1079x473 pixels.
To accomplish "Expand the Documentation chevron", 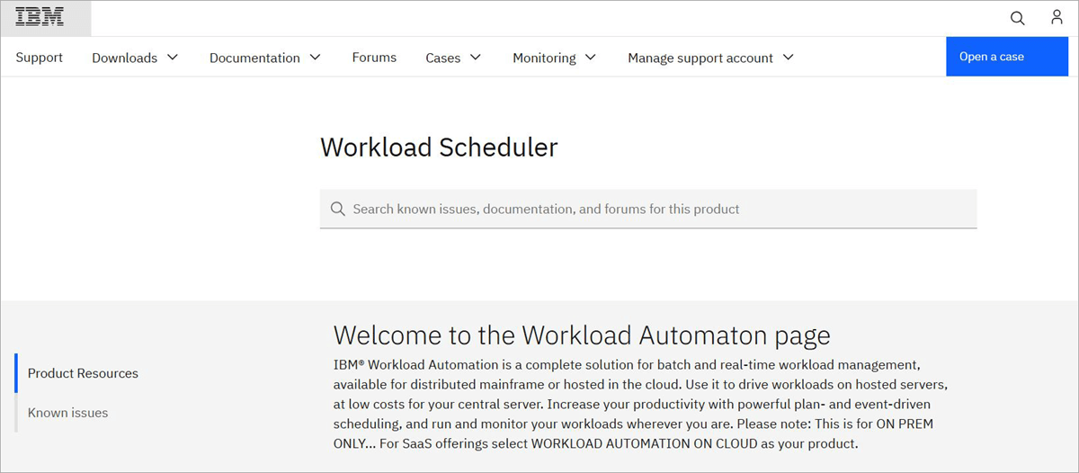I will [315, 58].
